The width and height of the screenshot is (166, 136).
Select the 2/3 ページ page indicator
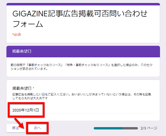pyautogui.click(x=149, y=128)
